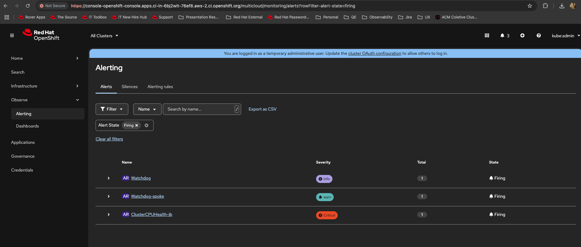Click the Firing bell in Watchdog row
Image resolution: width=581 pixels, height=247 pixels.
491,178
